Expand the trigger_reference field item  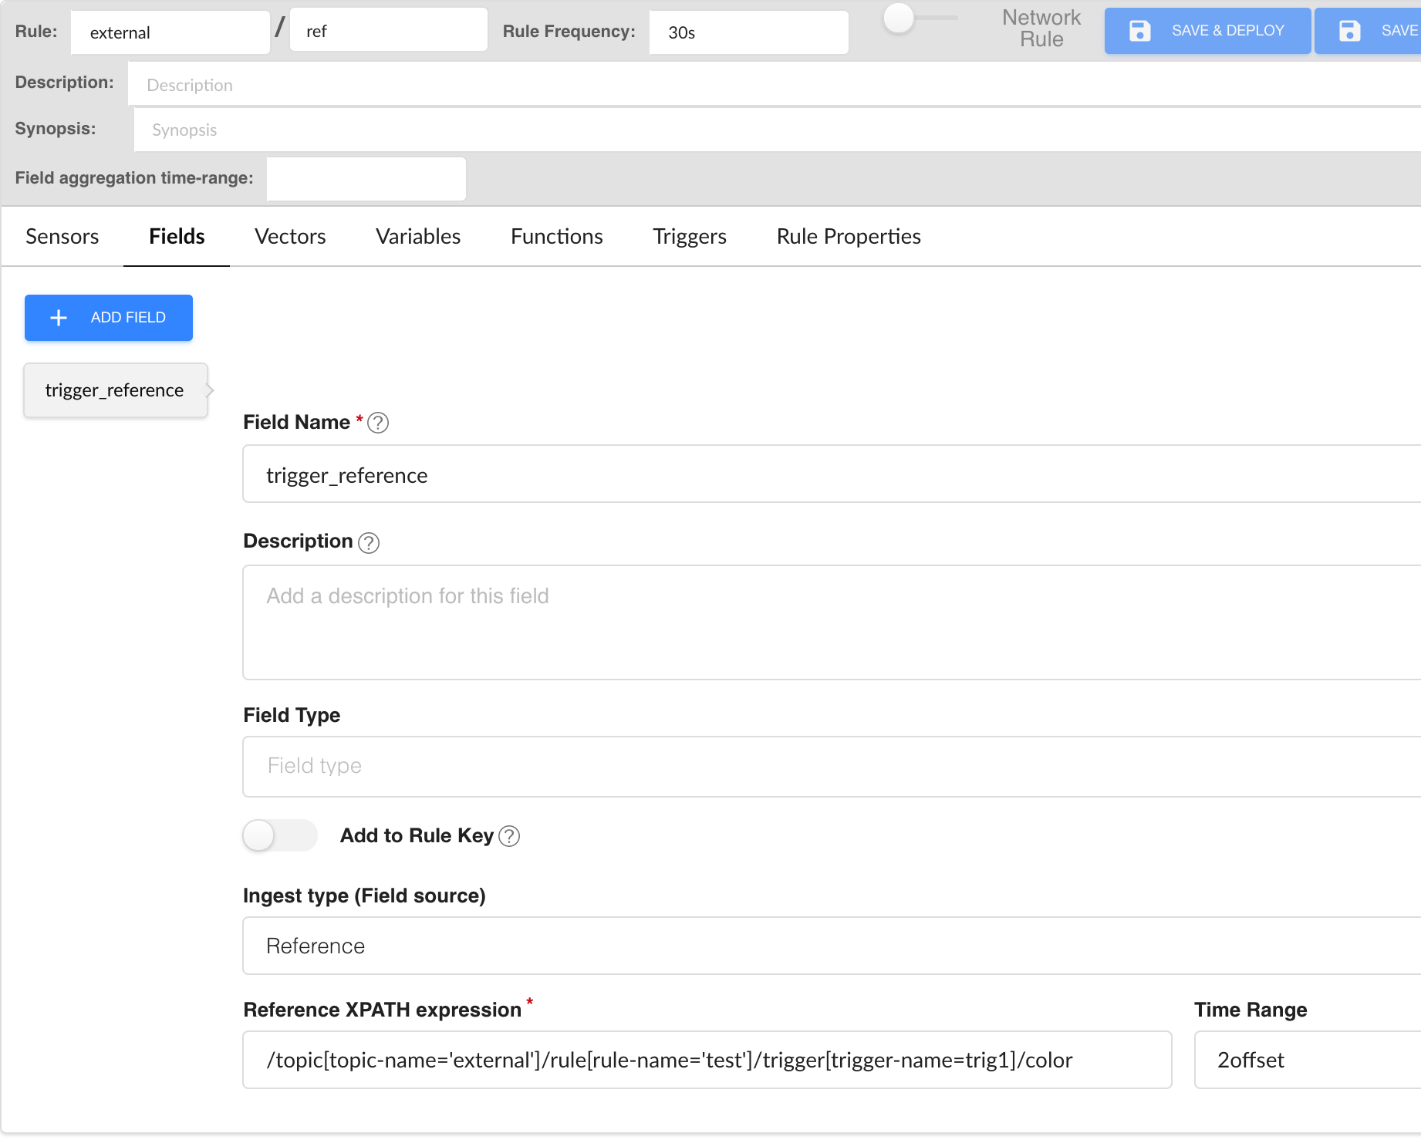pyautogui.click(x=116, y=390)
